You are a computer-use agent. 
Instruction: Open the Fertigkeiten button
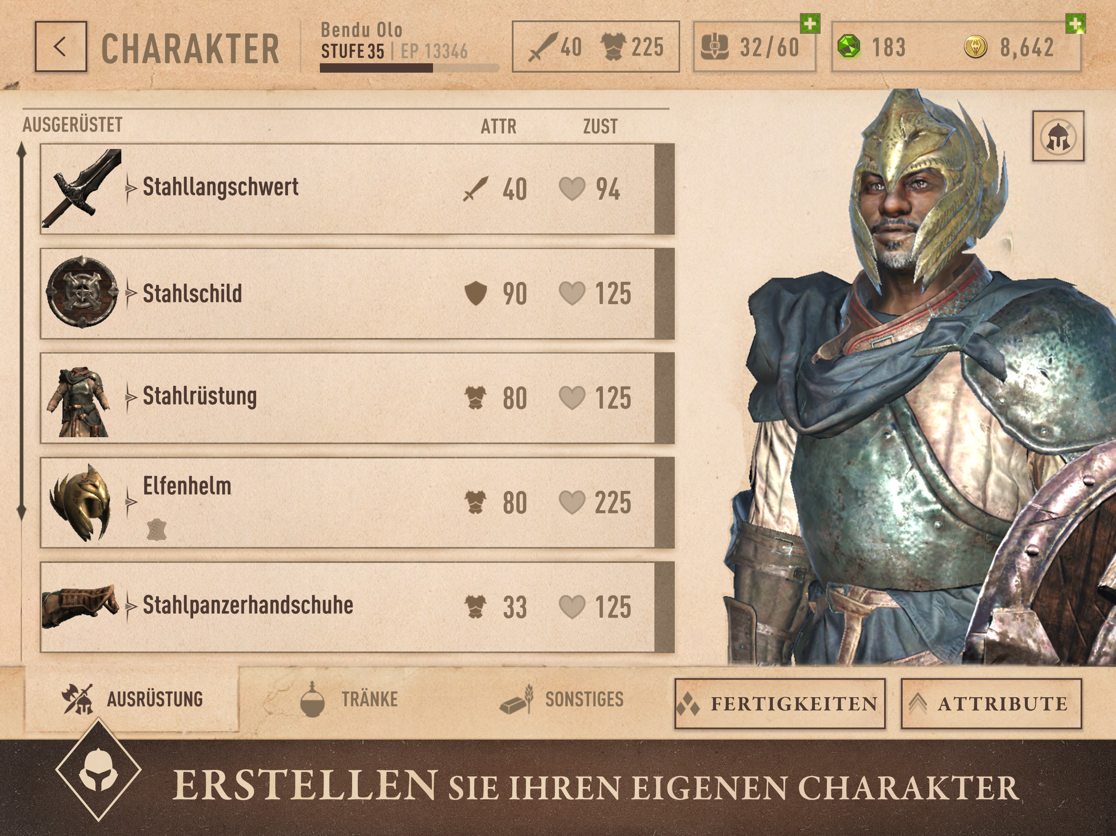point(779,703)
